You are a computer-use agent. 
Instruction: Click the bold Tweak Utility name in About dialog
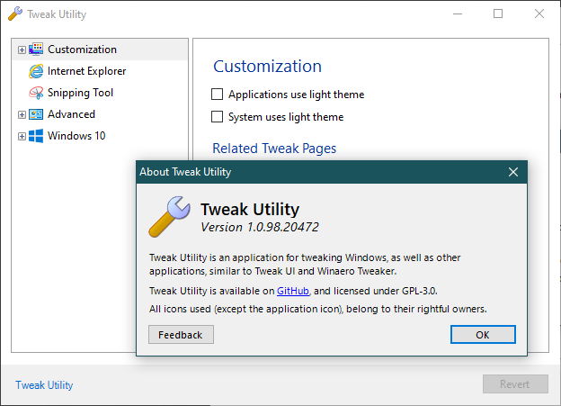tap(250, 209)
